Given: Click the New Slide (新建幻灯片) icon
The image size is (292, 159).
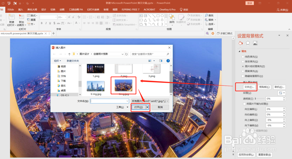Looking at the screenshot, I should [11, 17].
